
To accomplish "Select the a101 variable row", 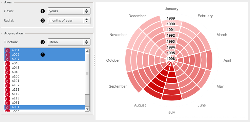I will coord(45,81).
